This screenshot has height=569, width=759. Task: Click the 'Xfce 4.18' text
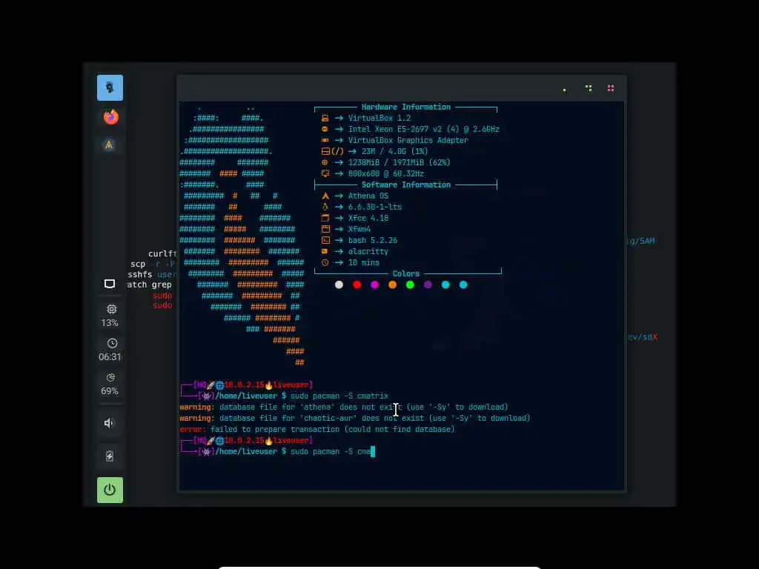pyautogui.click(x=368, y=219)
